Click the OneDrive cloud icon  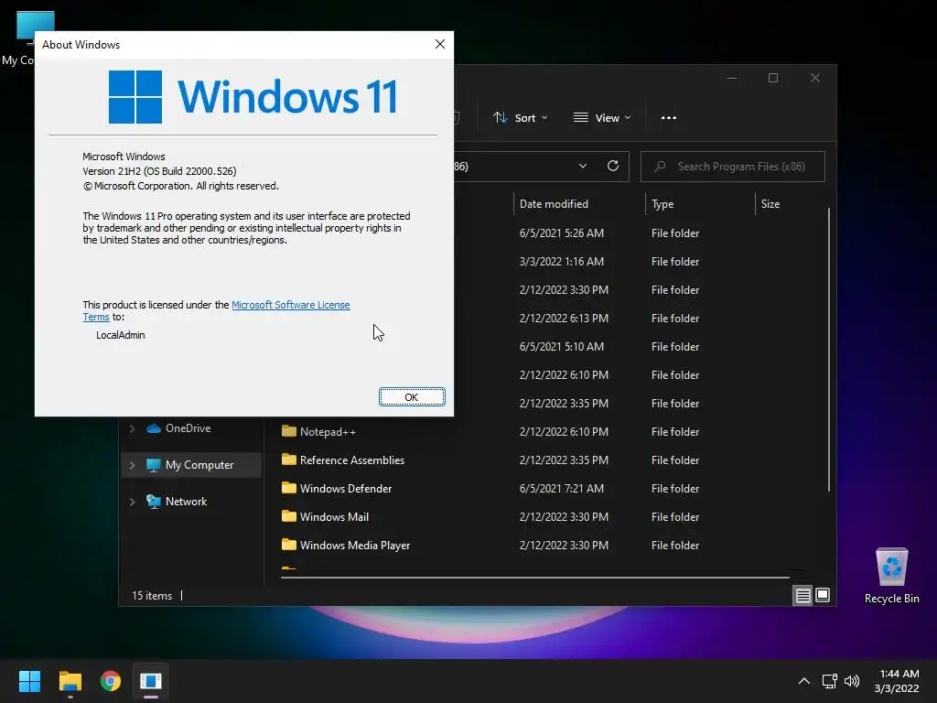tap(154, 428)
